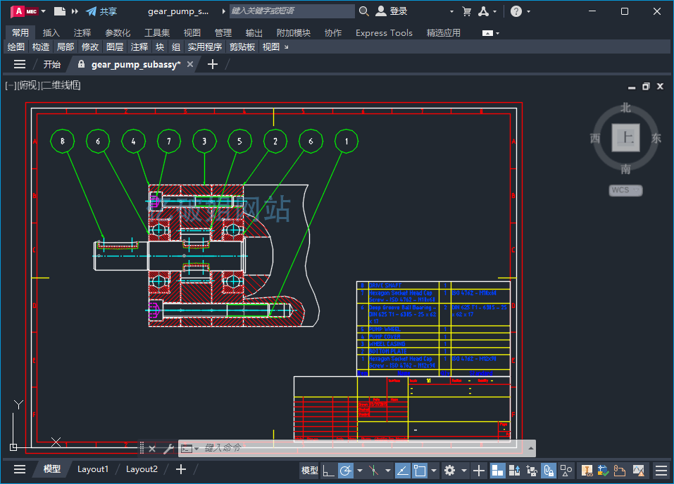This screenshot has height=484, width=674.
Task: Select the 工具集 ribbon tab
Action: coord(157,32)
